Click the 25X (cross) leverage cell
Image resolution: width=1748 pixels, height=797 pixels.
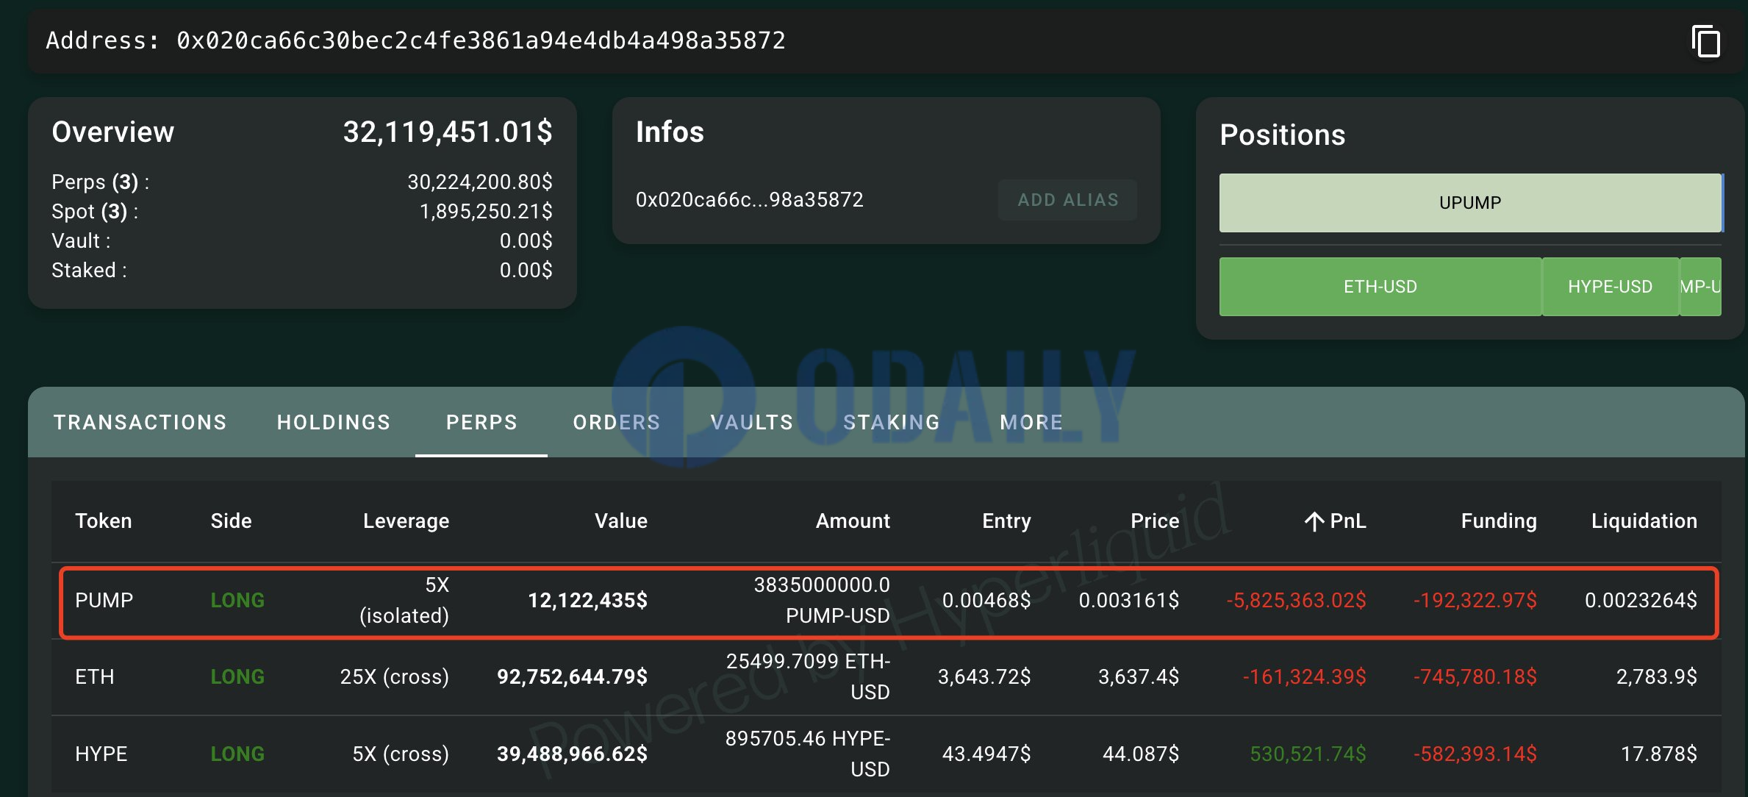(394, 677)
